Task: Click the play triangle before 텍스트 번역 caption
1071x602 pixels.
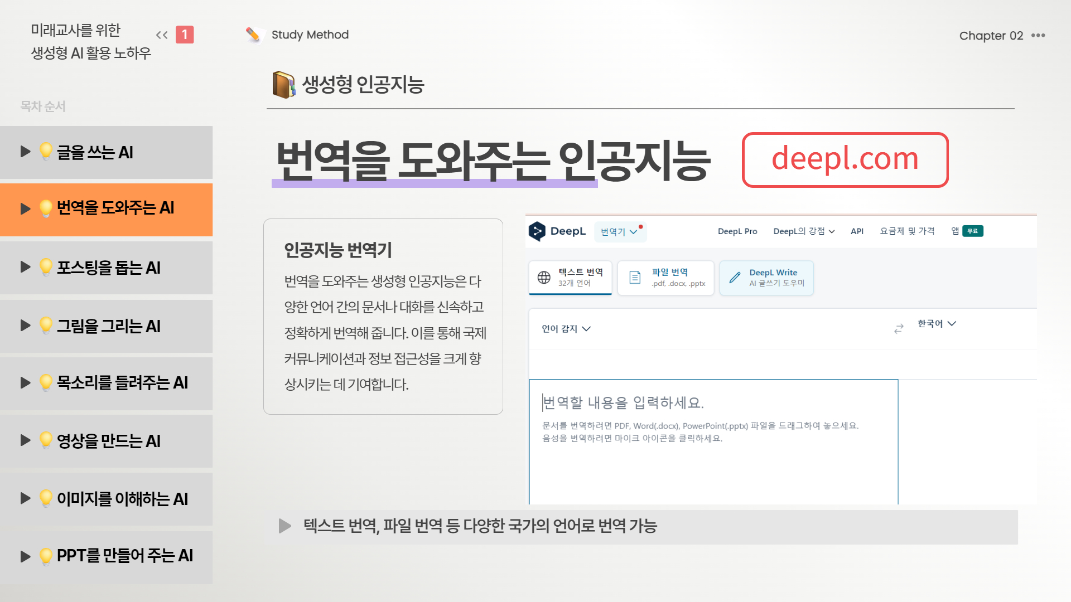Action: [x=285, y=526]
